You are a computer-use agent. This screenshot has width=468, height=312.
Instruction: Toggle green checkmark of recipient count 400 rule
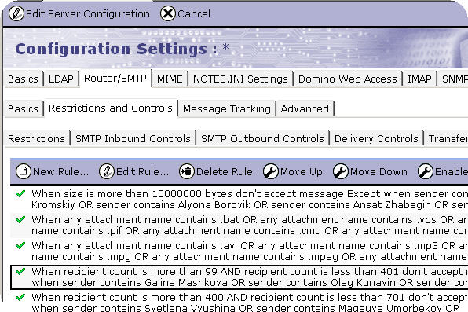20,297
